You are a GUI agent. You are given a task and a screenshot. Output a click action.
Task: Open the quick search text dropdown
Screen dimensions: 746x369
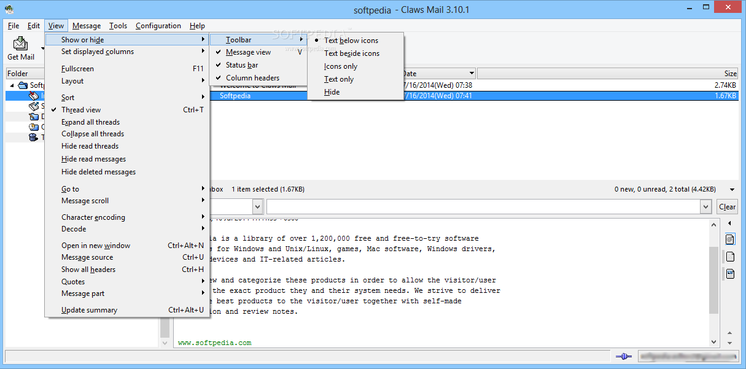706,207
